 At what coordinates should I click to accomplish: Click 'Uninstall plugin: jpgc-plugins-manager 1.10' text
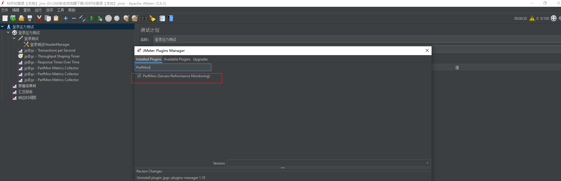point(171,178)
